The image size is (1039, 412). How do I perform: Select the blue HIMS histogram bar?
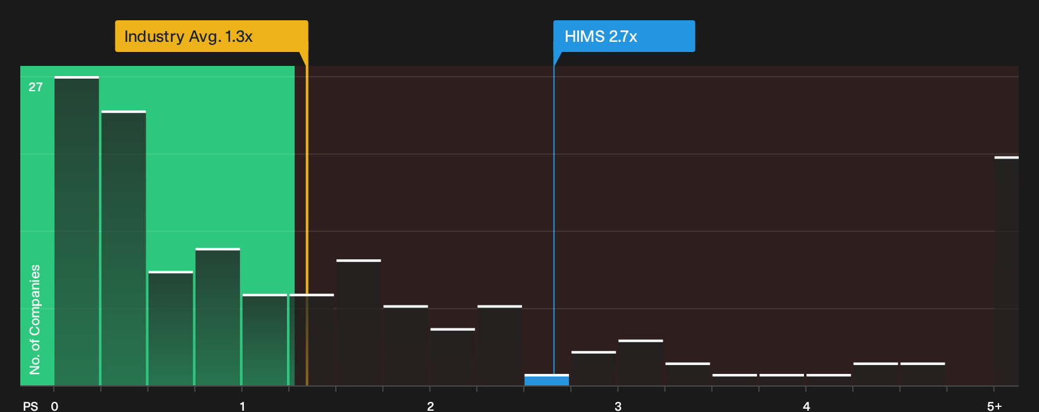tap(547, 380)
